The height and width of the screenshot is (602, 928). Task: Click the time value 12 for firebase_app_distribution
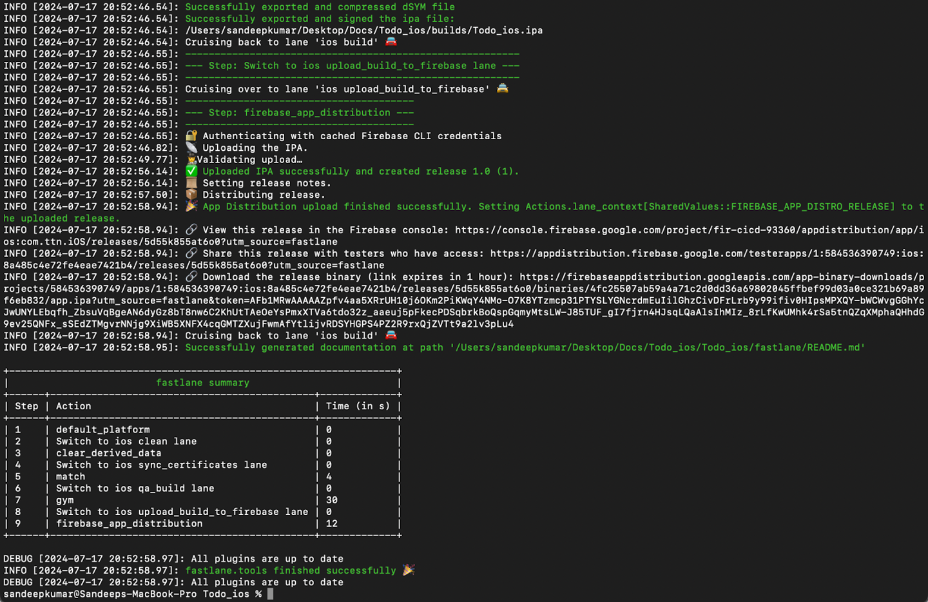click(332, 523)
